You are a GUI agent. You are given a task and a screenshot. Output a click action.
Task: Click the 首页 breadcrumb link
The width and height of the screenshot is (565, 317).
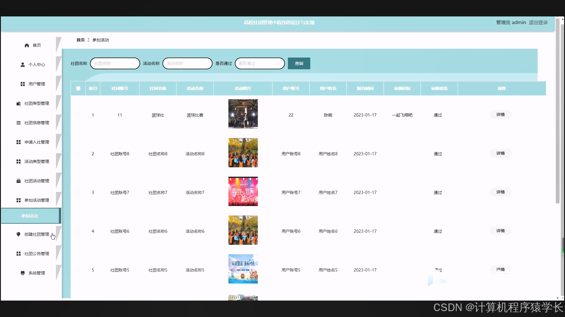pos(81,40)
